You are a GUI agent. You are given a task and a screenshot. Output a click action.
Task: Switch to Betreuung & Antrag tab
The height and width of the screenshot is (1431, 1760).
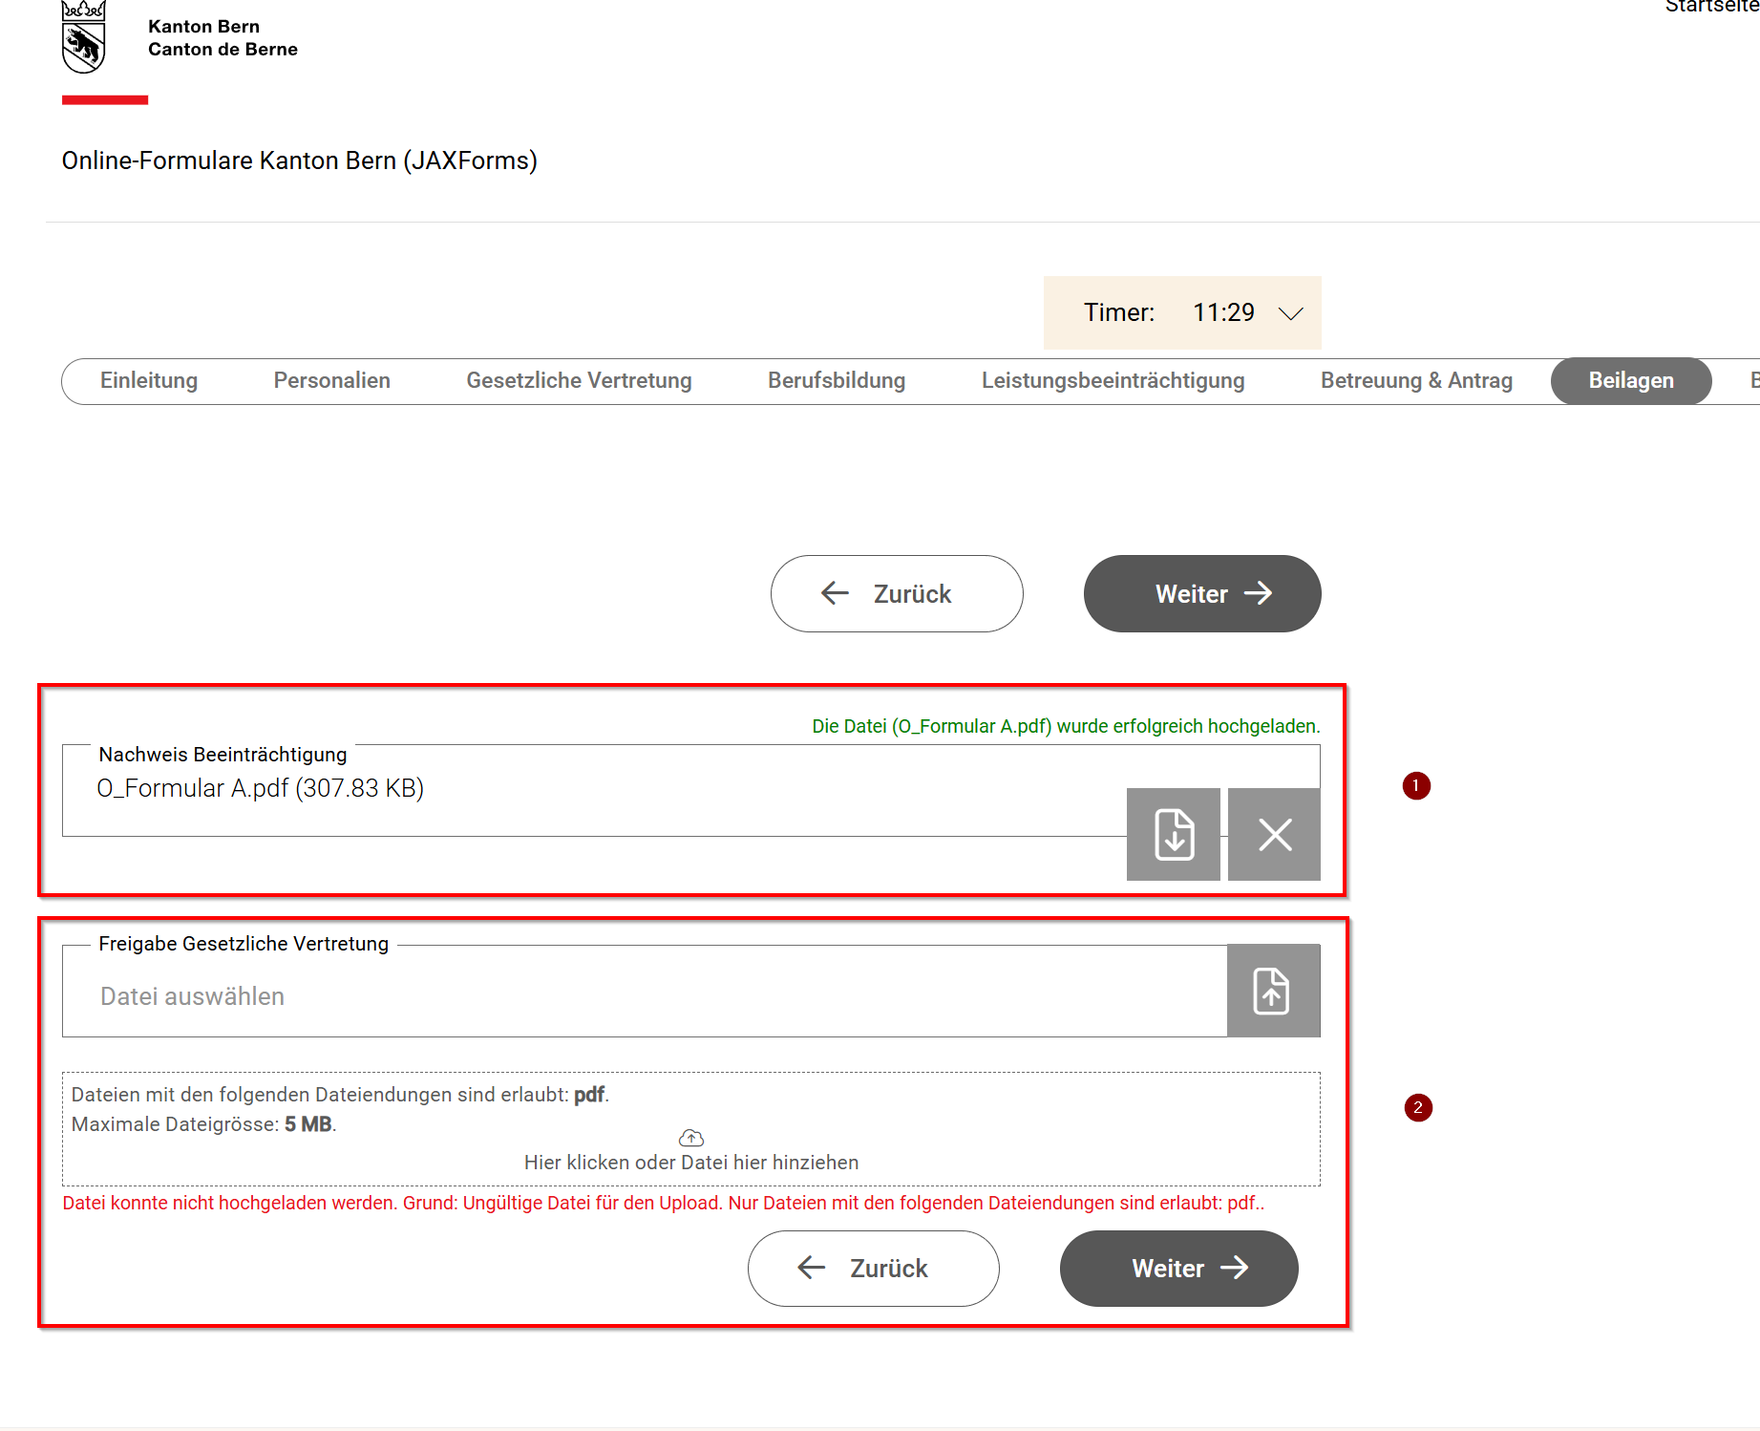(x=1415, y=381)
